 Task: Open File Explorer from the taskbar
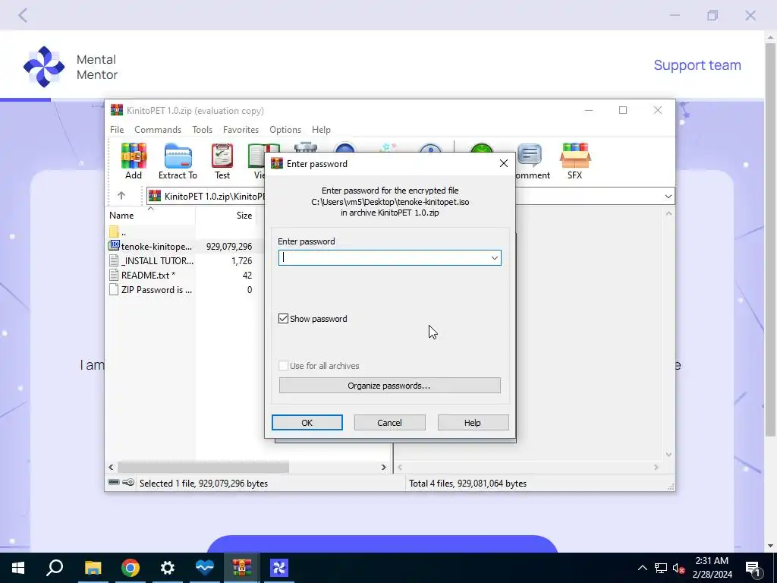click(x=93, y=568)
